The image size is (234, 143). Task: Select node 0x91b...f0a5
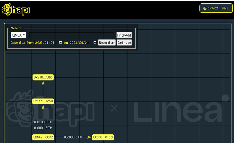coord(43,77)
